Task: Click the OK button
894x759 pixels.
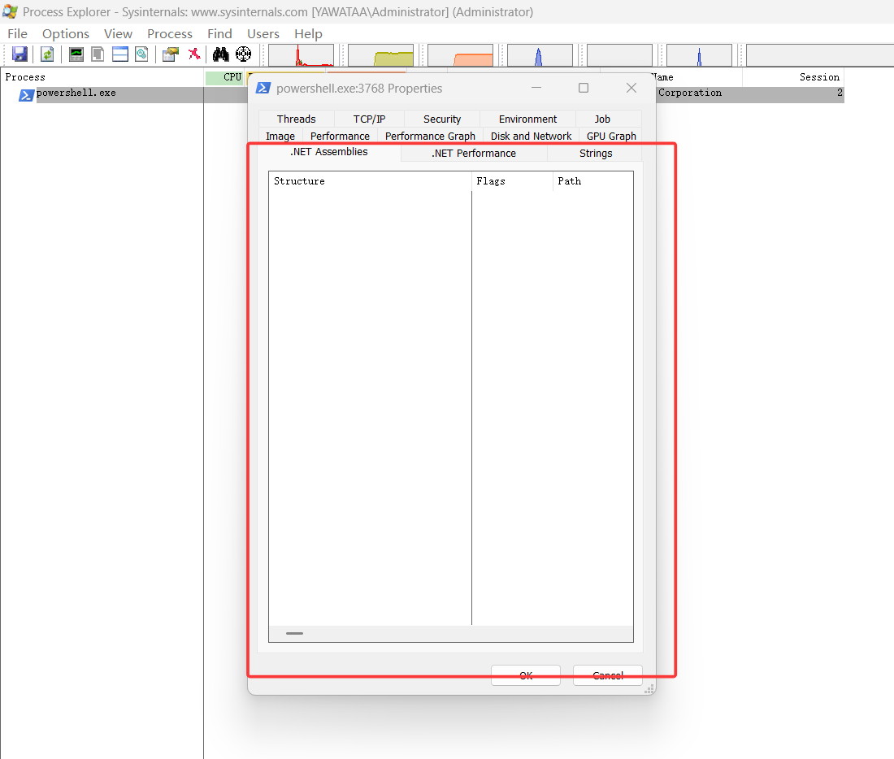Action: (526, 676)
